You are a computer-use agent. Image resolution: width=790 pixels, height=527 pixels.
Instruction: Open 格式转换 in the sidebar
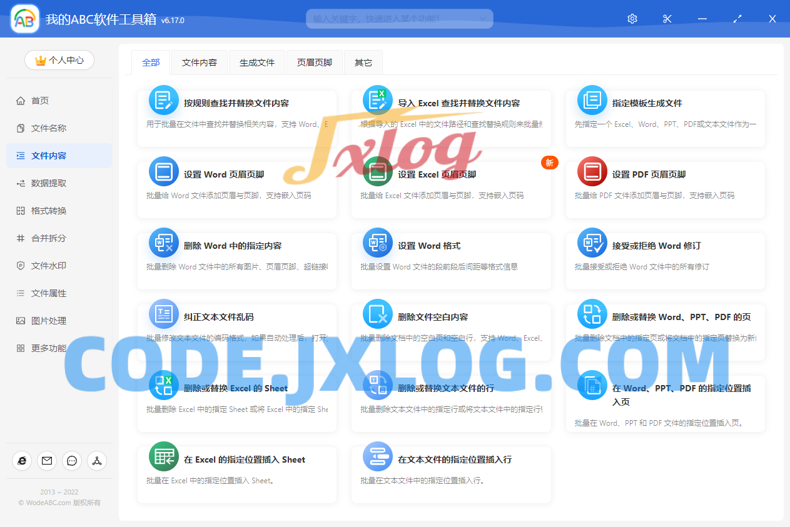pos(49,211)
